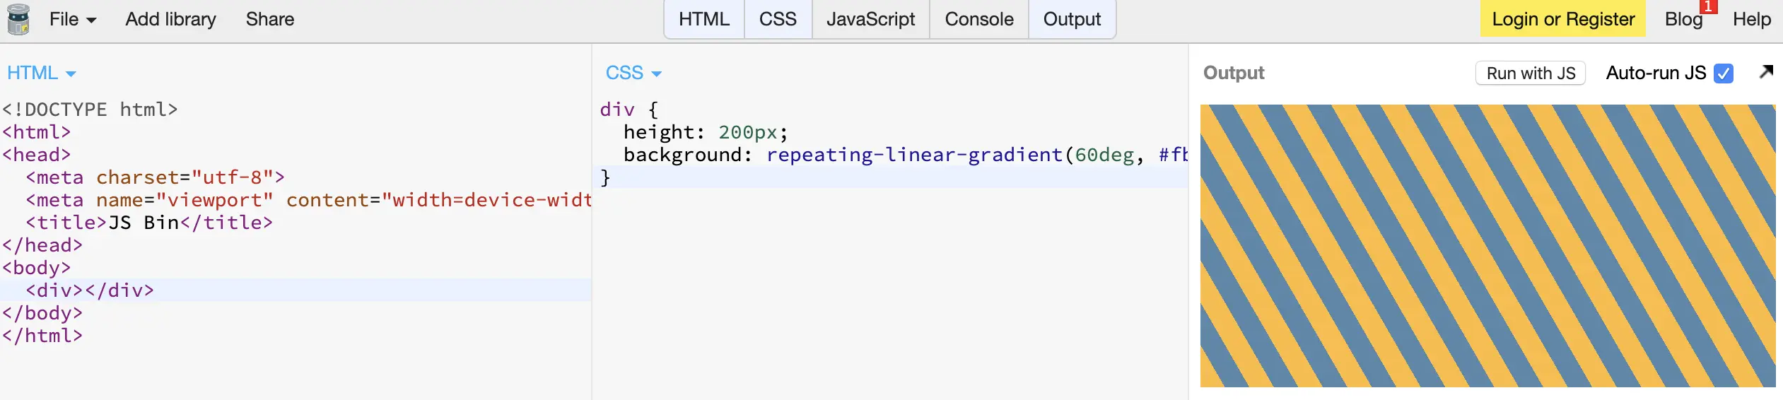Open the File dropdown menu

73,19
